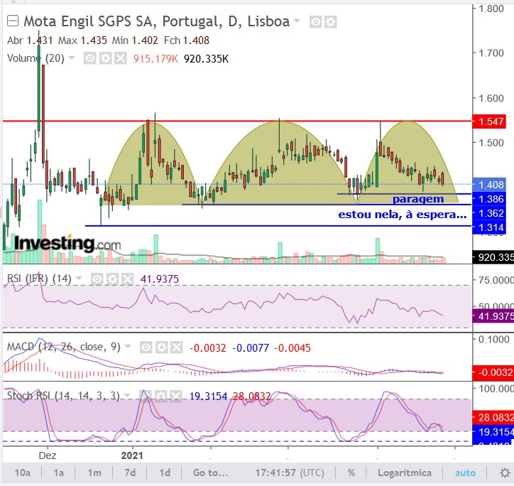This screenshot has width=514, height=486.
Task: Expand the Stoch RSI indicator dropdown
Action: click(x=128, y=396)
